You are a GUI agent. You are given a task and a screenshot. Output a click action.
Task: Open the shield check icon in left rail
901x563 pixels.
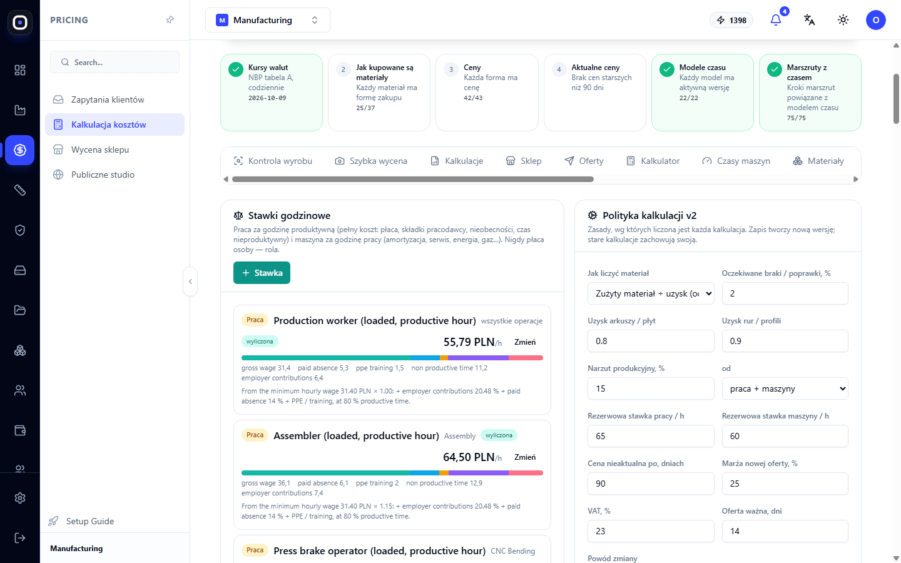(20, 230)
